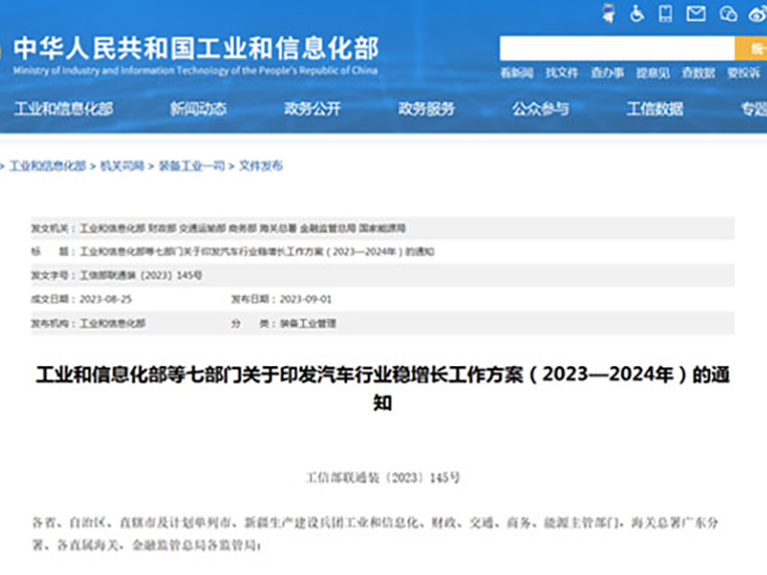Click the centered document number under headline

383,477
